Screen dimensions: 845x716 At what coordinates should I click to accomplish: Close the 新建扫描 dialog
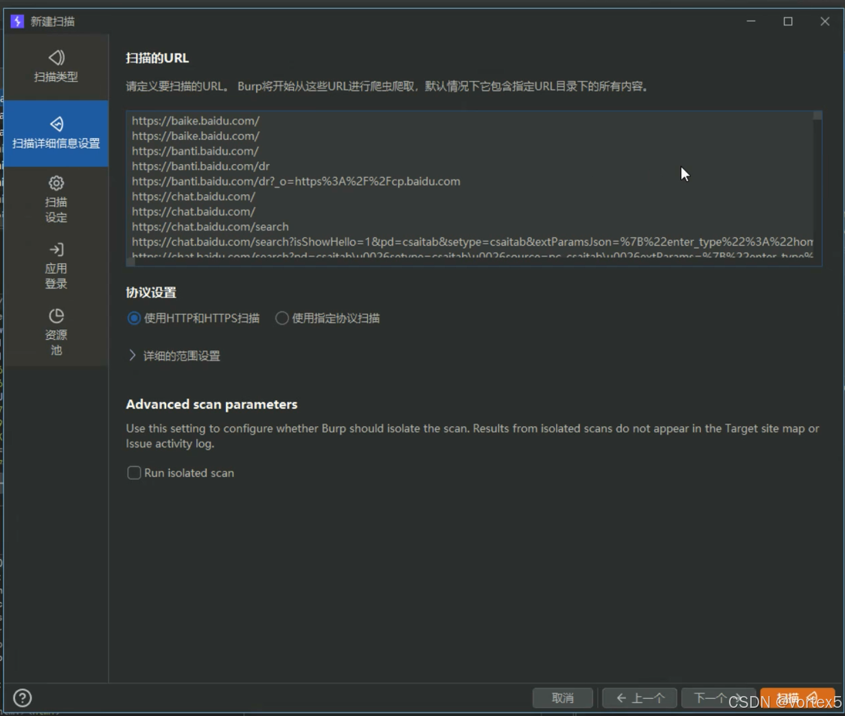(x=825, y=21)
